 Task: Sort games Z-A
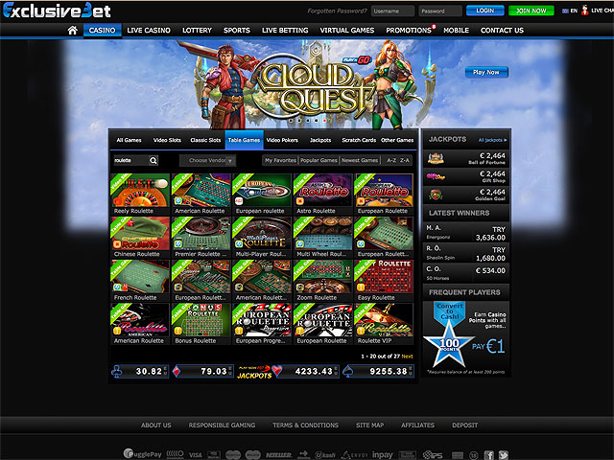[405, 160]
